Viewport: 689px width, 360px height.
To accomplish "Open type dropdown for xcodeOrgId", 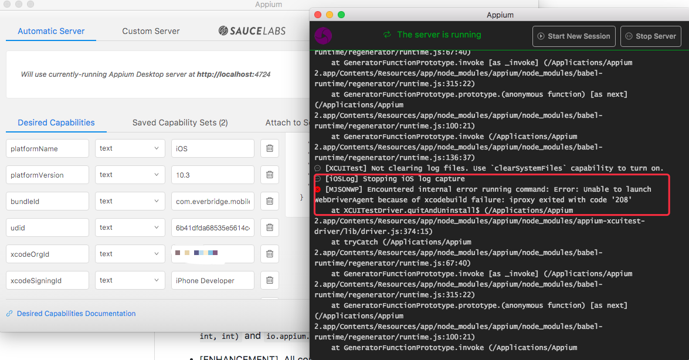I will pos(130,254).
